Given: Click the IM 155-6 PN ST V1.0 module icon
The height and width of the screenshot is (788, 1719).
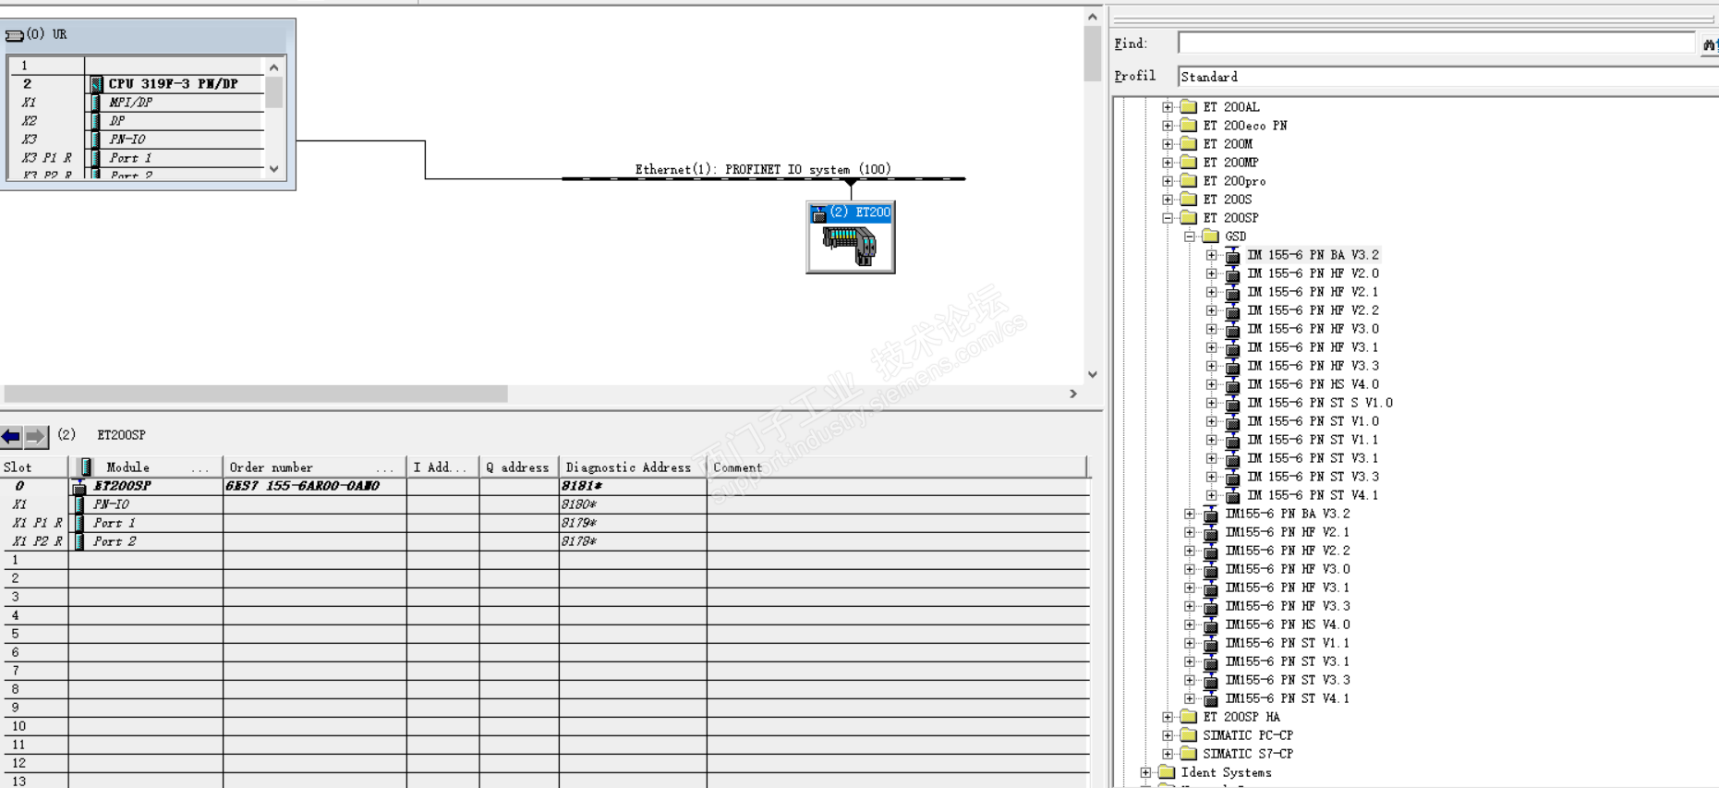Looking at the screenshot, I should (1232, 421).
